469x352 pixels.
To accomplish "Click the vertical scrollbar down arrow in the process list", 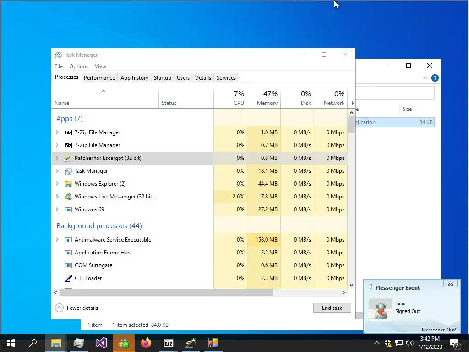I will click(351, 285).
